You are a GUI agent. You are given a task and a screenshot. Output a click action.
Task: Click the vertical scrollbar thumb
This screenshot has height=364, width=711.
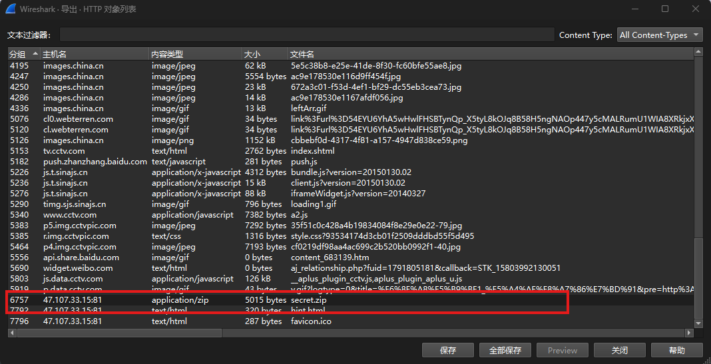click(x=698, y=277)
